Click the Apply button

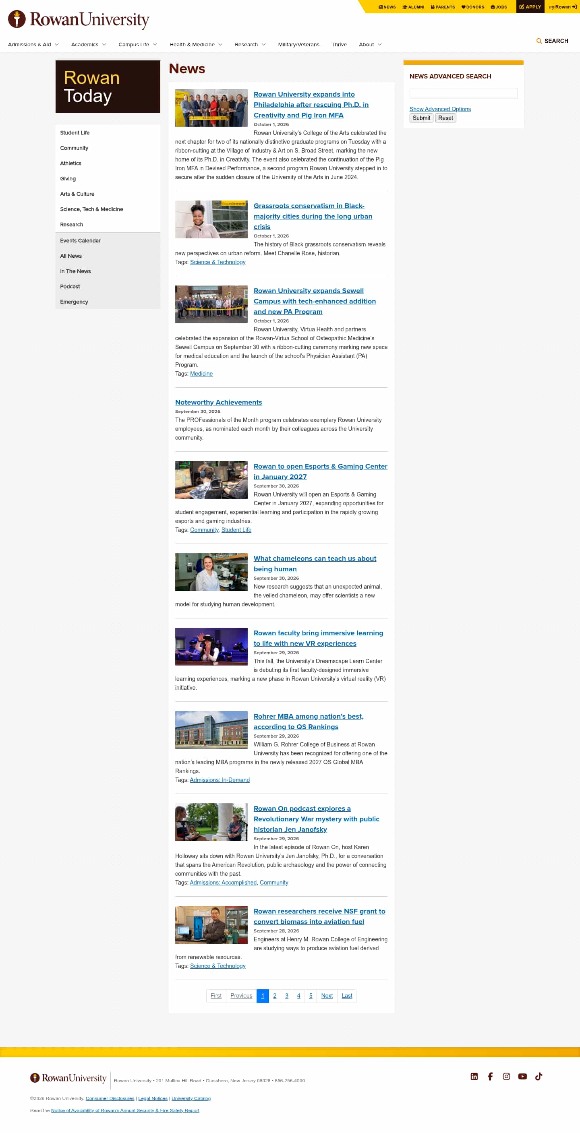point(530,6)
